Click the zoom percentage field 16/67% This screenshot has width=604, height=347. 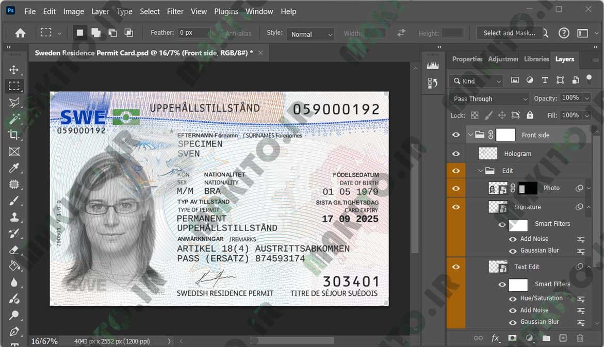(x=44, y=341)
